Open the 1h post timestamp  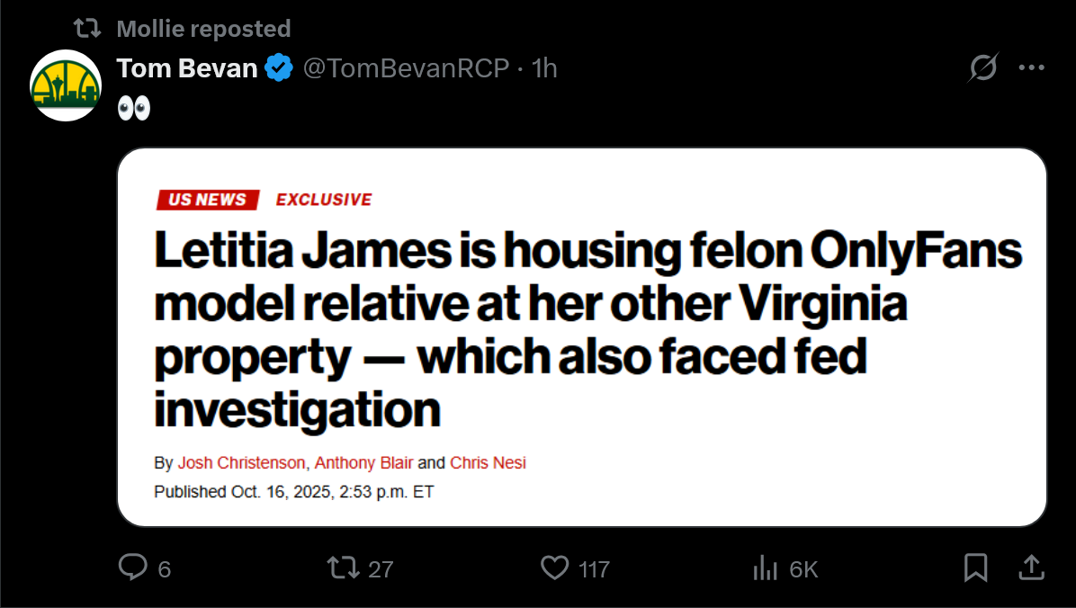[x=544, y=68]
